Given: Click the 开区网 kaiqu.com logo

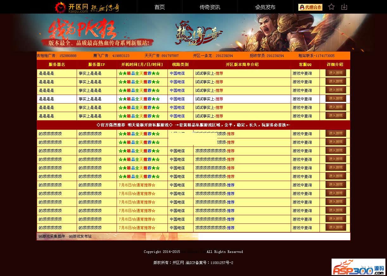Looking at the screenshot, I should [87, 7].
